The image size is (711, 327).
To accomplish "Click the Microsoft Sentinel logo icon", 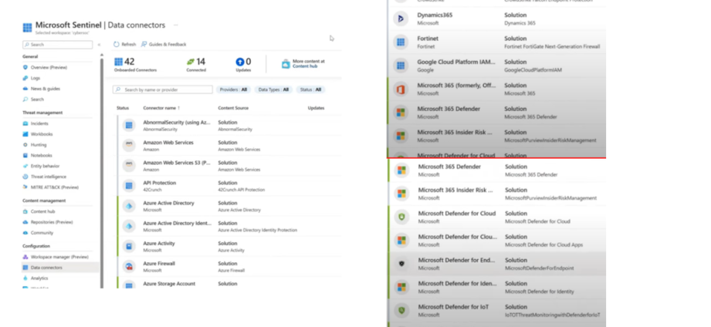I will click(27, 27).
